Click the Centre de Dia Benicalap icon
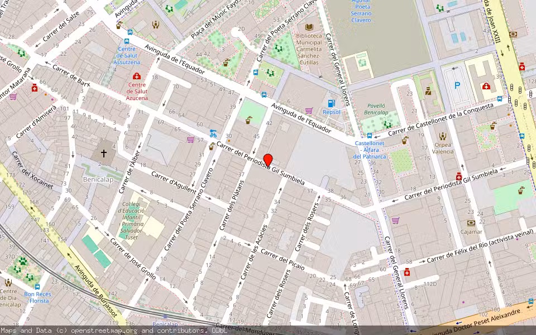The width and height of the screenshot is (536, 335). coord(8,283)
